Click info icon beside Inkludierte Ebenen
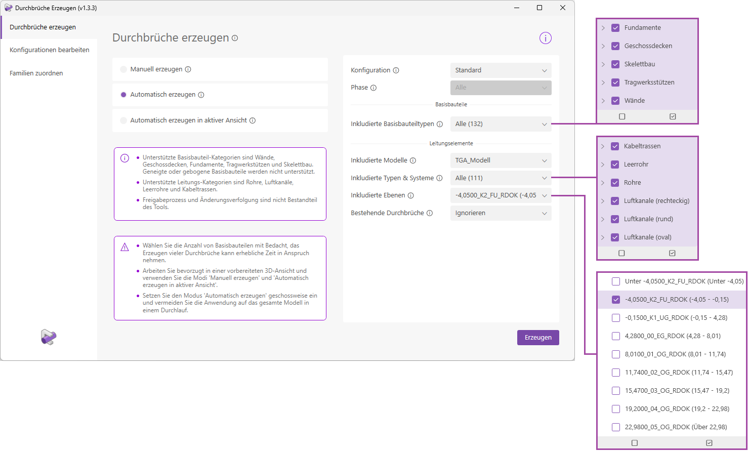748x452 pixels. pyautogui.click(x=411, y=195)
